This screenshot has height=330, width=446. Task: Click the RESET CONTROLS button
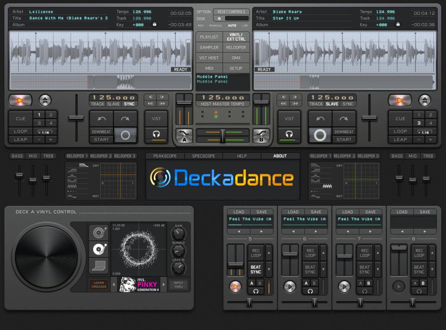coord(231,12)
